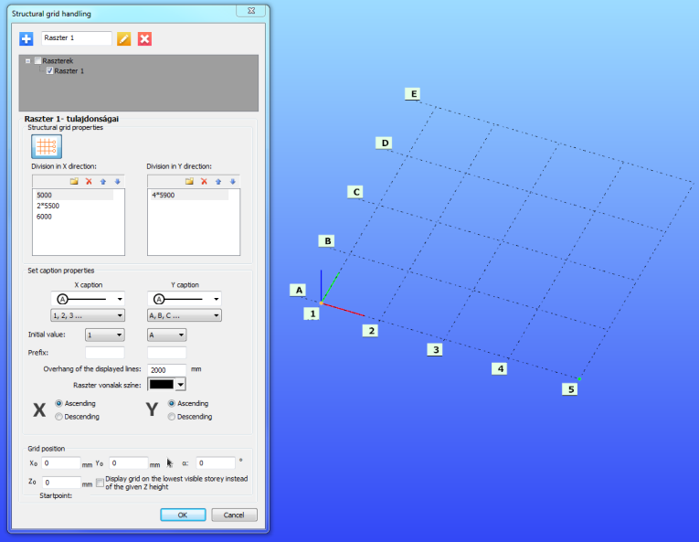This screenshot has width=699, height=542.
Task: Click grid axis label 'C' in viewport
Action: (355, 192)
